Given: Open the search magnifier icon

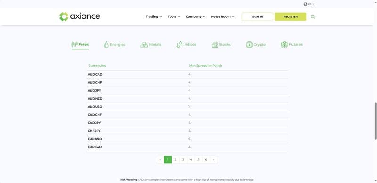Looking at the screenshot, I should (313, 17).
